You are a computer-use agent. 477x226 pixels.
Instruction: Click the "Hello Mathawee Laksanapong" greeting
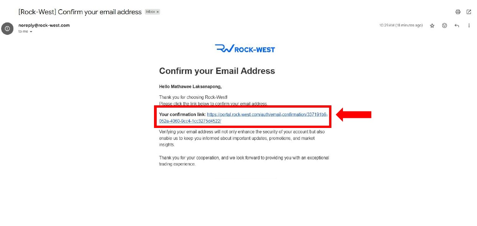pyautogui.click(x=190, y=87)
